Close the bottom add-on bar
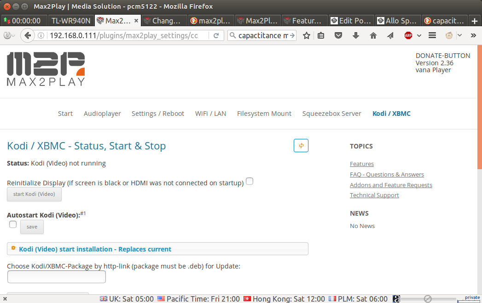 5,299
